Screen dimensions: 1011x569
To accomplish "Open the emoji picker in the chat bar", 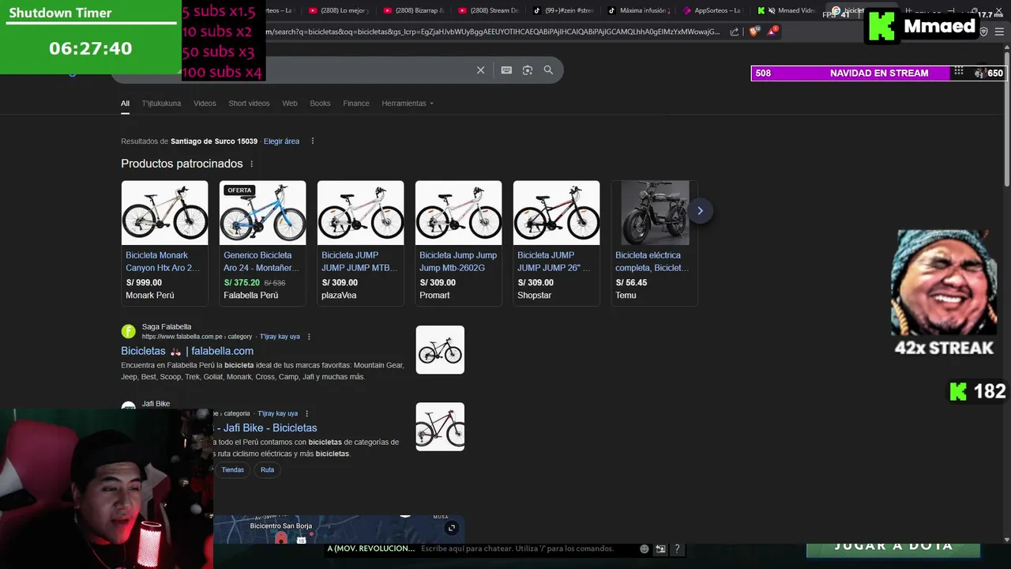I will tap(645, 548).
